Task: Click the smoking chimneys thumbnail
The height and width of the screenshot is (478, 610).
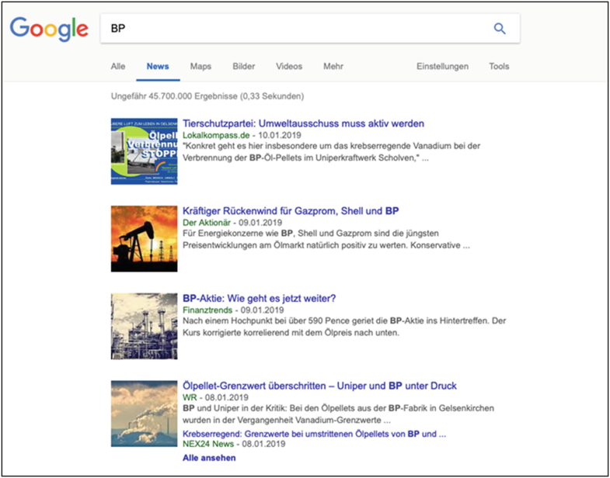Action: click(144, 414)
